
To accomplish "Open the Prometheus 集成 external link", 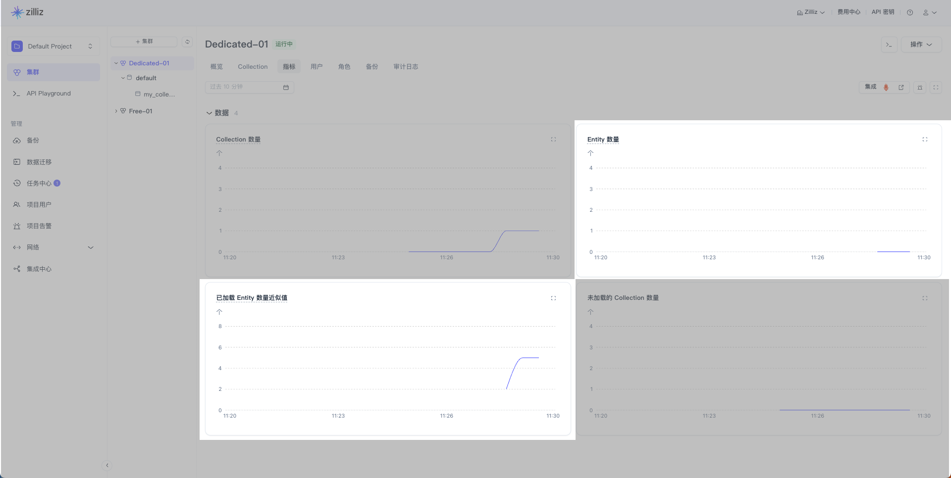I will [901, 88].
